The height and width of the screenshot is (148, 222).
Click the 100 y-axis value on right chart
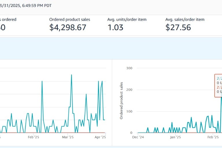[x=129, y=111]
